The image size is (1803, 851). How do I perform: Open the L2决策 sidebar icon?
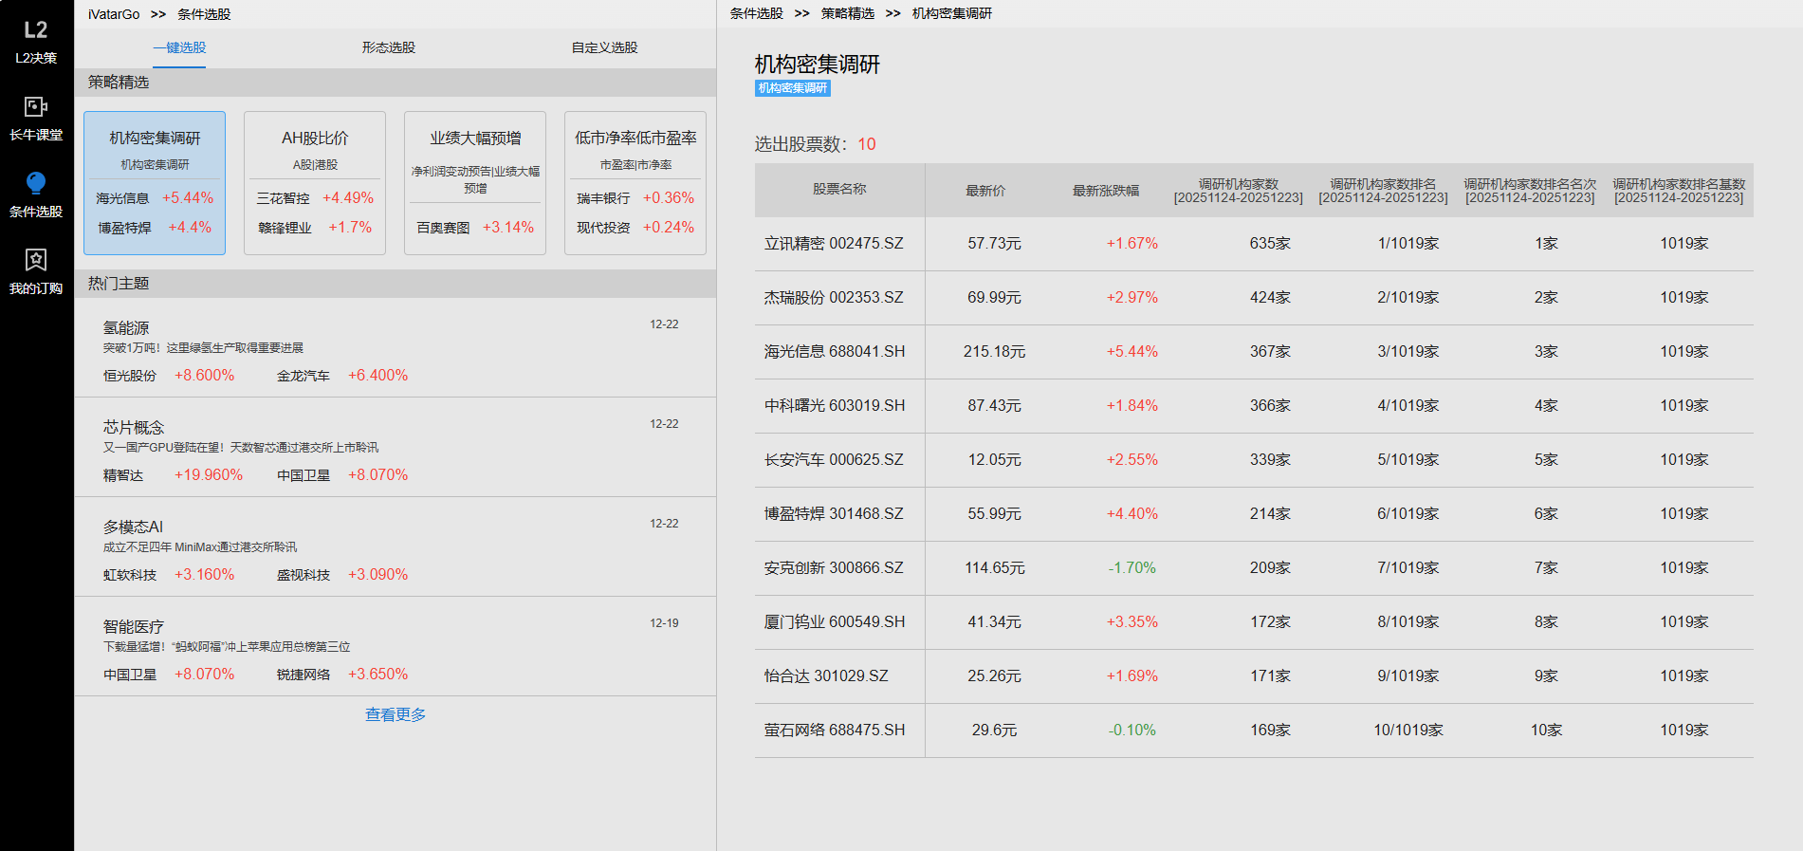point(36,42)
